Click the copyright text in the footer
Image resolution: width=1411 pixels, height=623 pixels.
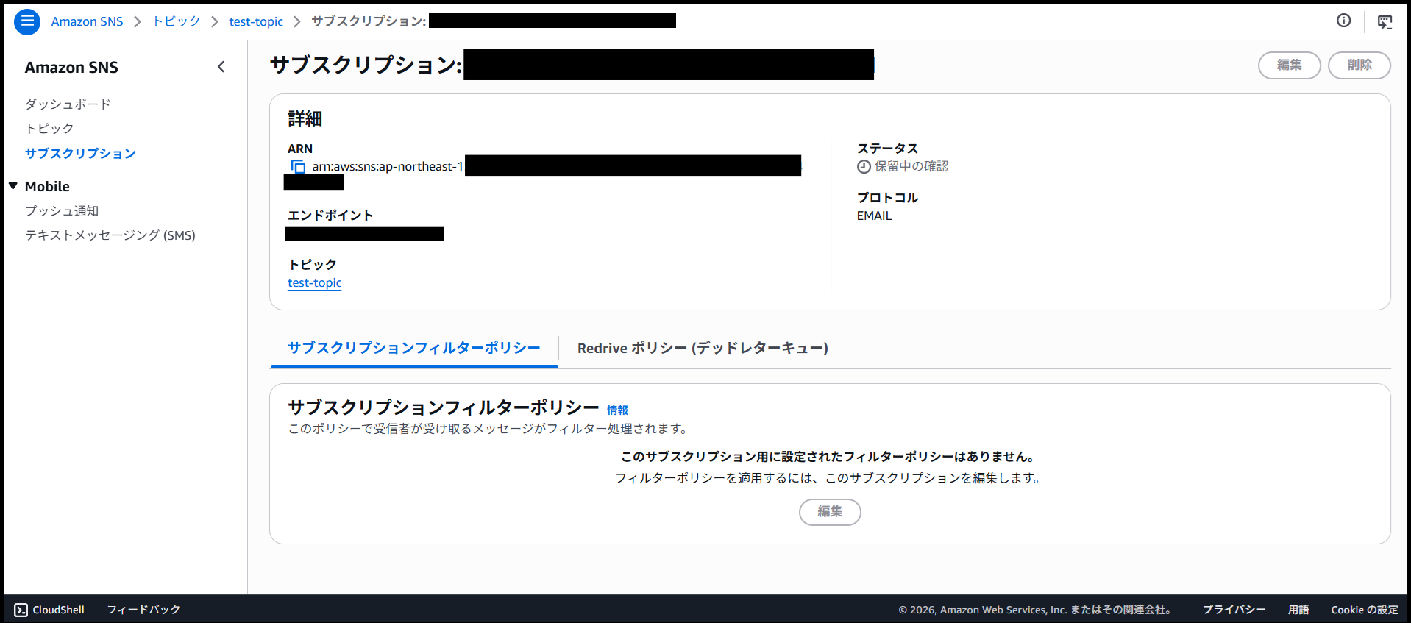coord(1035,610)
